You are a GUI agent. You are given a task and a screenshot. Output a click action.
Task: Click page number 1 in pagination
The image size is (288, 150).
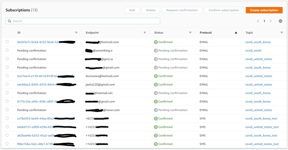coord(264,21)
